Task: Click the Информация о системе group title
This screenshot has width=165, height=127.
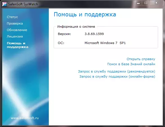Action: tap(76, 27)
